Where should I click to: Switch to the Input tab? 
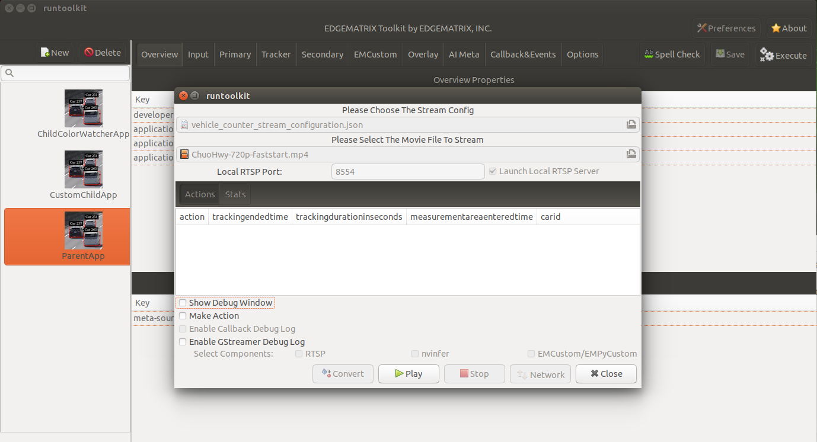(198, 54)
